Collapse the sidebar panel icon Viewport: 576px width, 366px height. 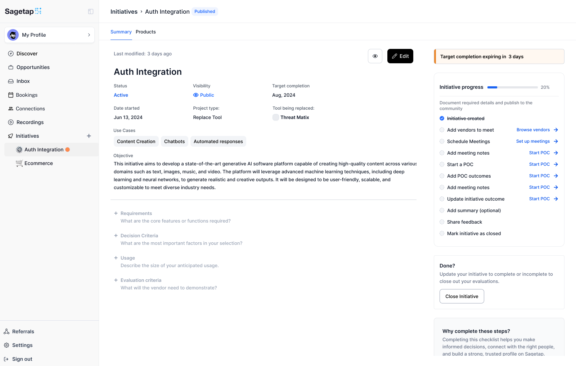(x=91, y=12)
